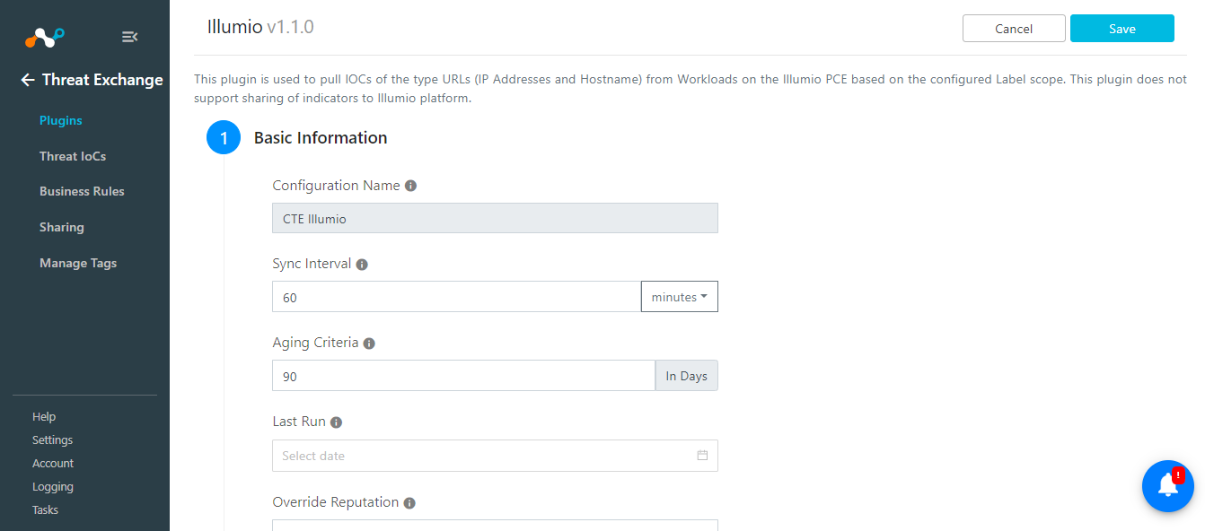Image resolution: width=1205 pixels, height=531 pixels.
Task: Open Business Rules in the sidebar
Action: [82, 191]
